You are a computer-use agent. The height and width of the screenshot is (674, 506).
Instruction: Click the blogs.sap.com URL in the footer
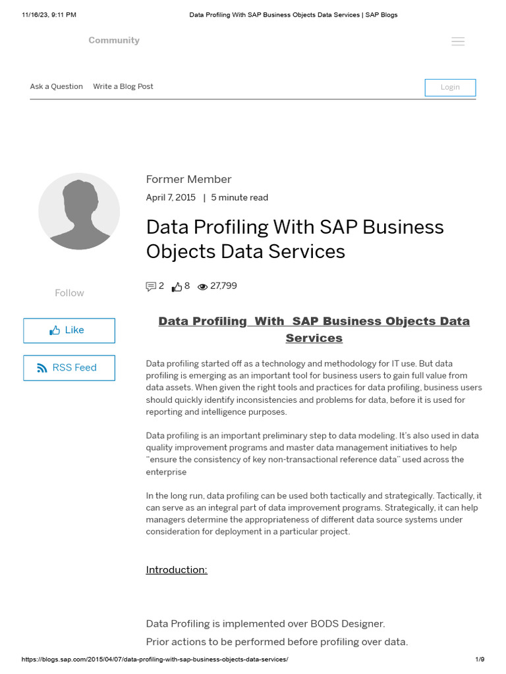(x=155, y=660)
